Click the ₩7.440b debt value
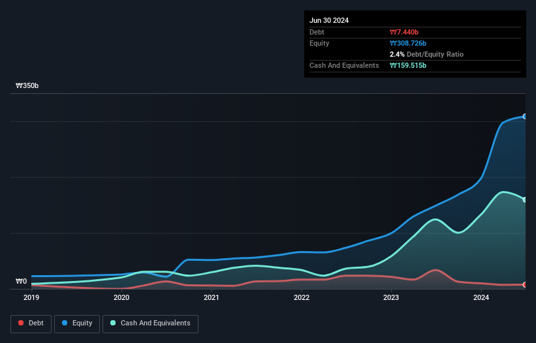This screenshot has height=343, width=536. tap(404, 32)
